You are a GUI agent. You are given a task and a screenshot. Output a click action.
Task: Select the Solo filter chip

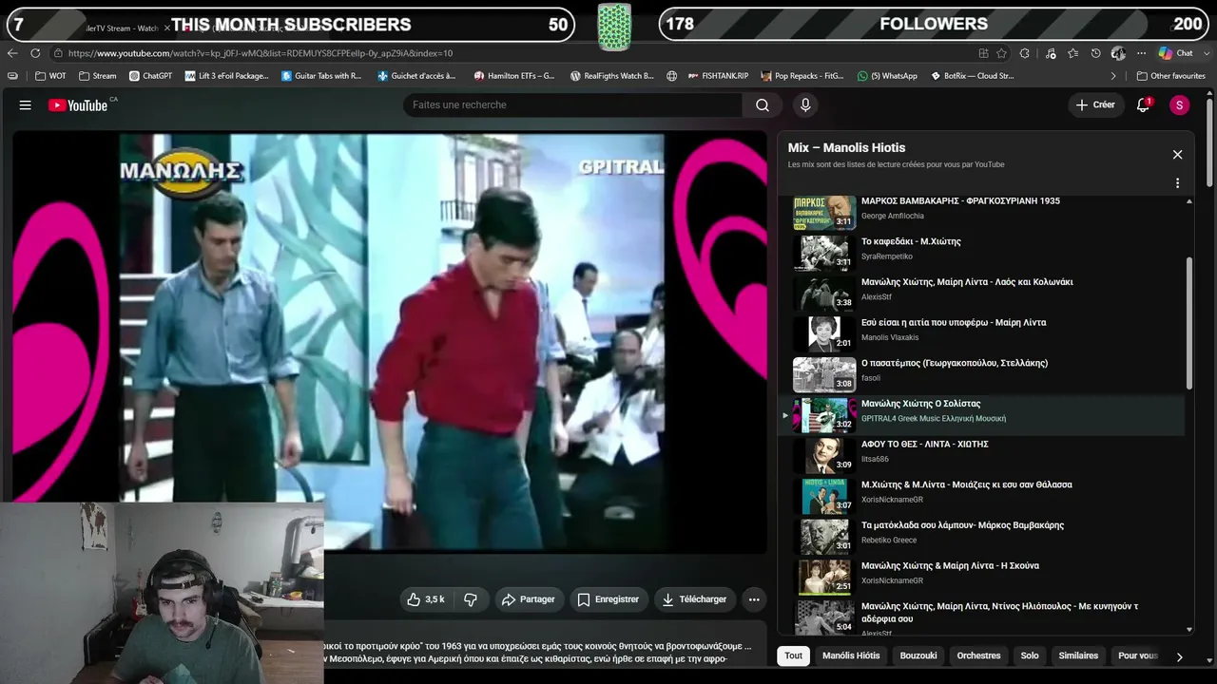coord(1030,655)
